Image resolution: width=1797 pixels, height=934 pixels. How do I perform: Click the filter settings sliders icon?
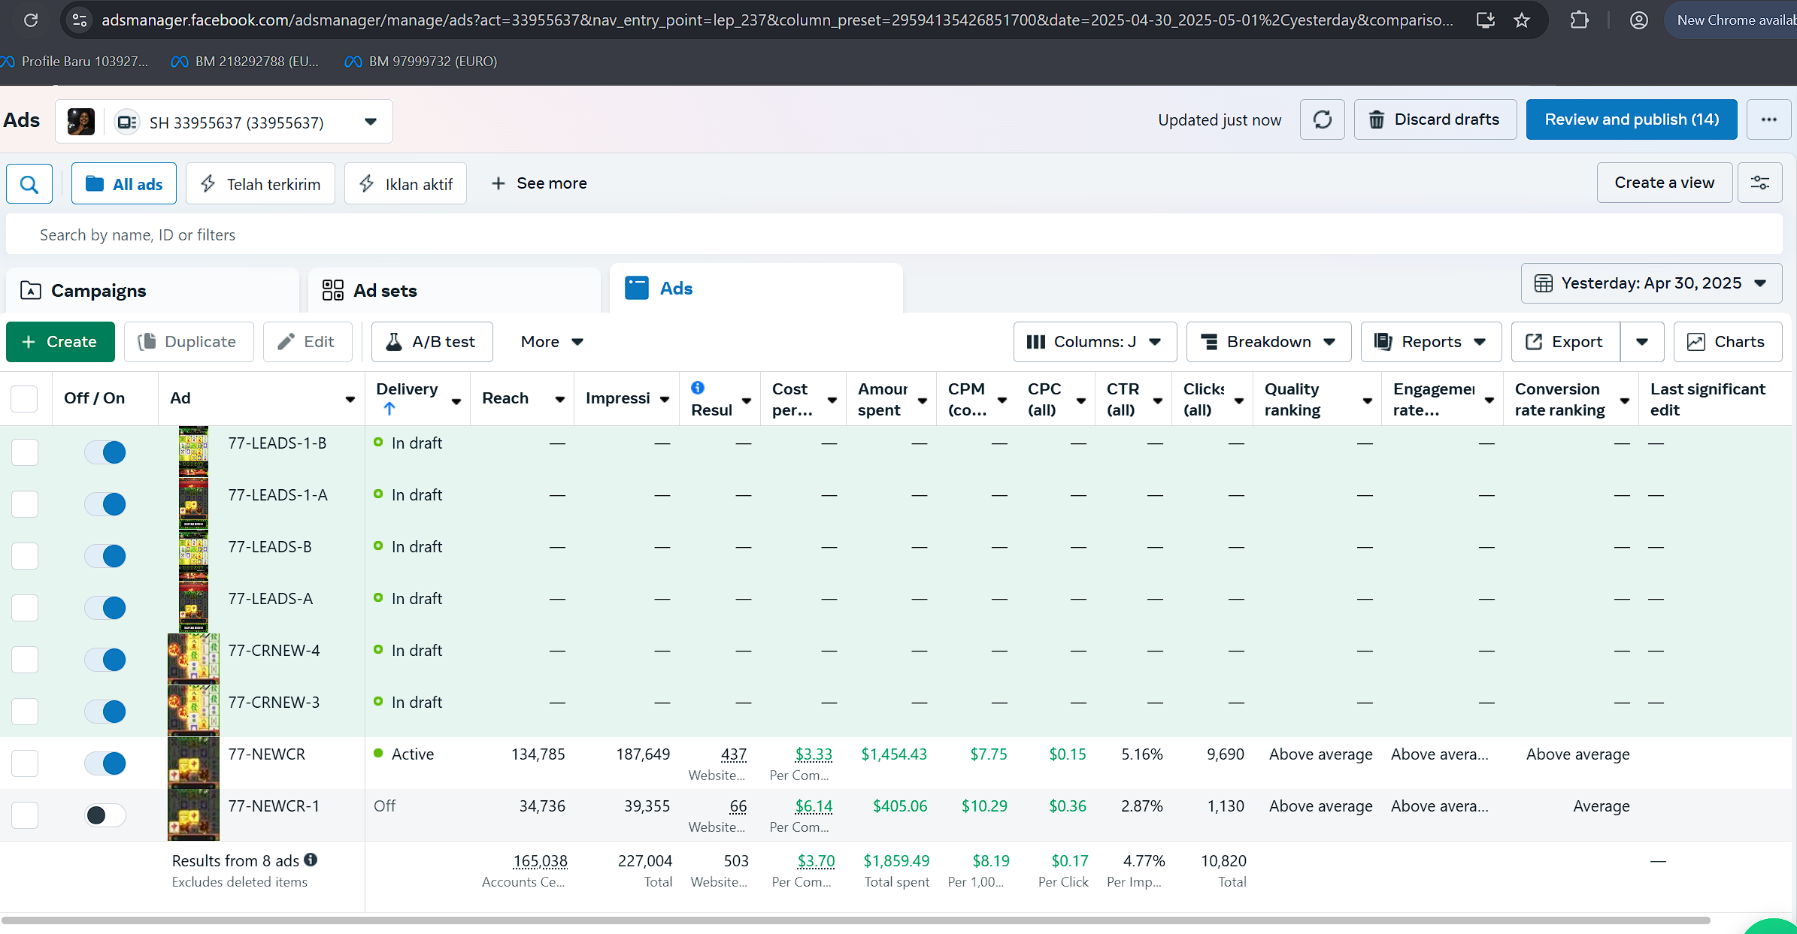(x=1759, y=183)
